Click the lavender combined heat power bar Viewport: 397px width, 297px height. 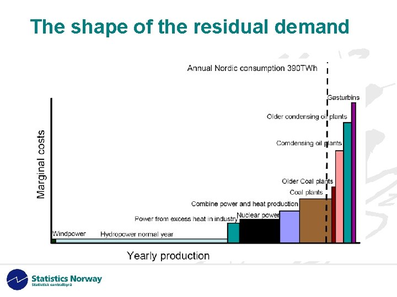tap(289, 227)
